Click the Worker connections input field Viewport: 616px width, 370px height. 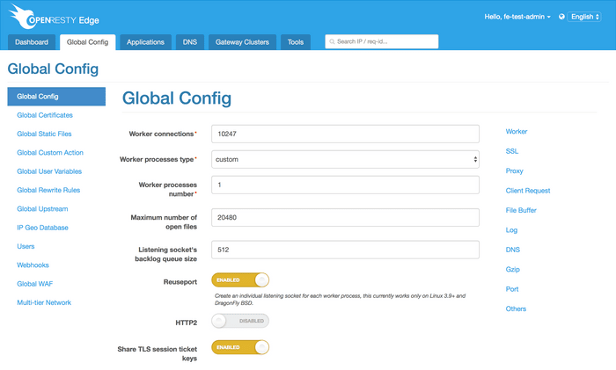tap(345, 134)
